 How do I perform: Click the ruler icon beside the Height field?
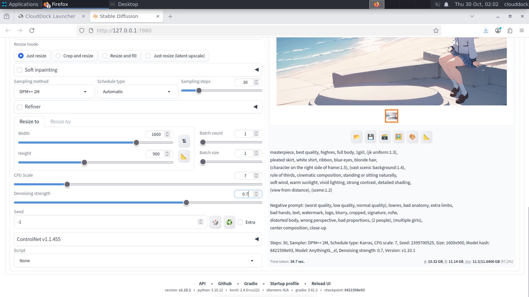pos(184,157)
